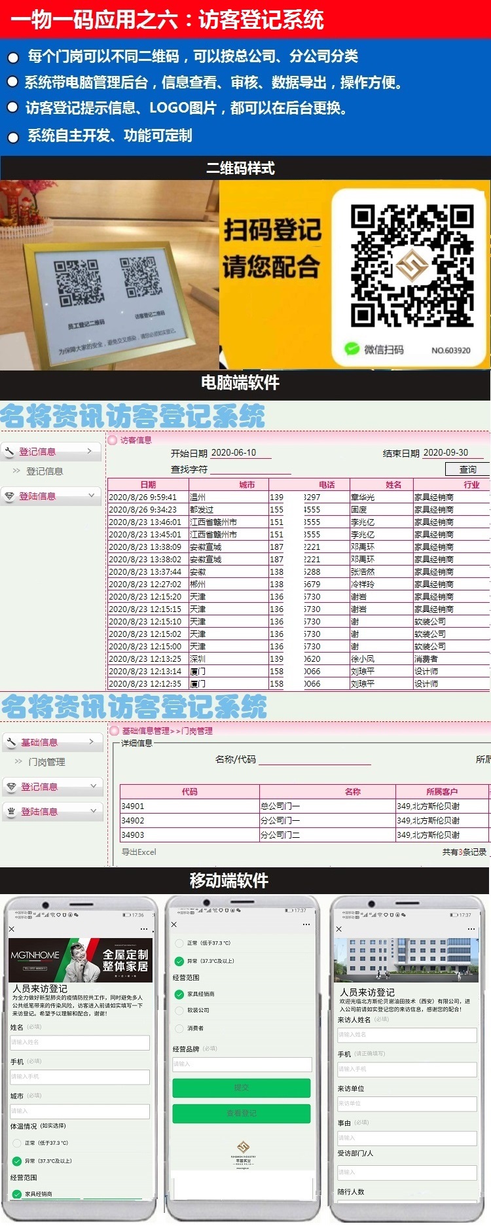The width and height of the screenshot is (491, 1226).
Task: Expand the 基础信息 chevron
Action: [92, 742]
